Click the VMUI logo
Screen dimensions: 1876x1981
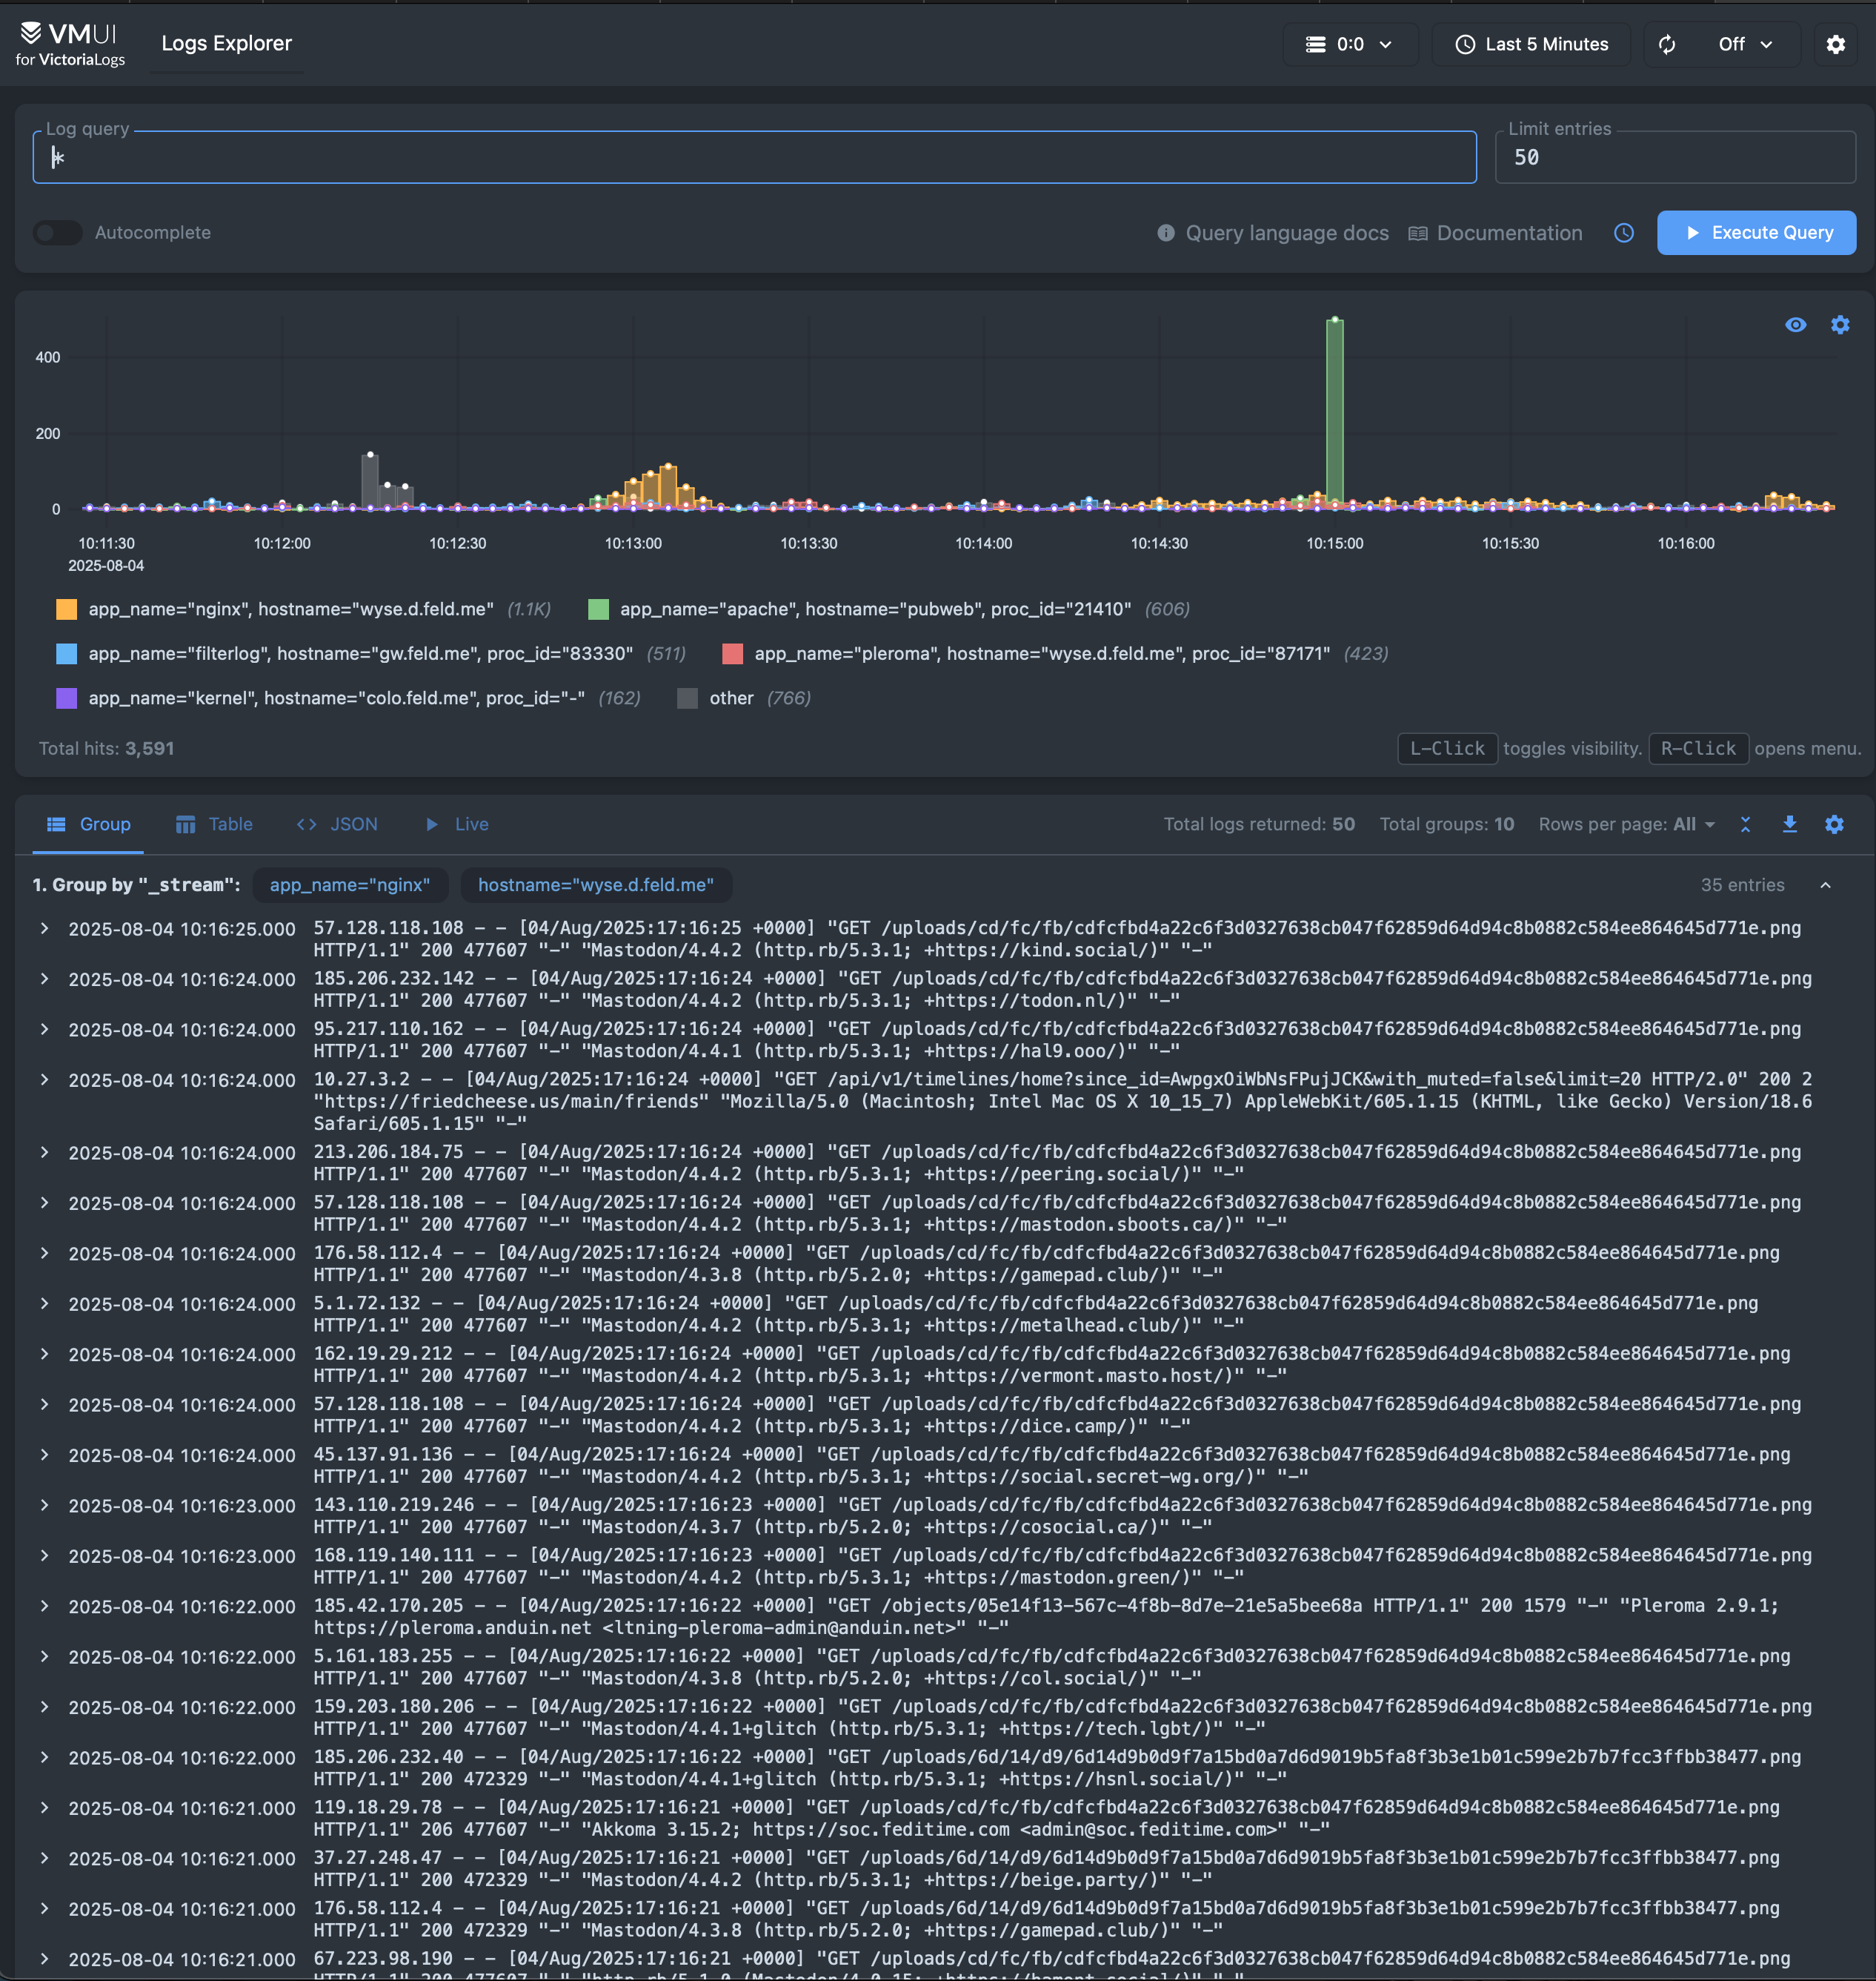coord(70,44)
